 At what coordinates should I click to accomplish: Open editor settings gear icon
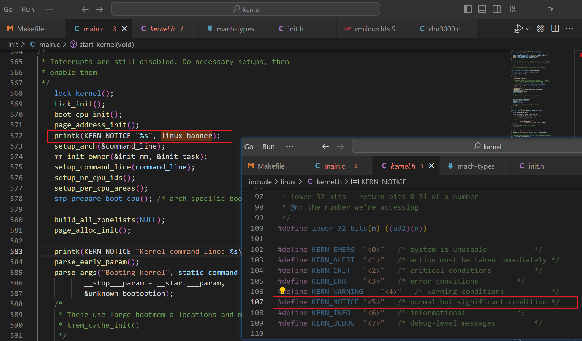540,29
